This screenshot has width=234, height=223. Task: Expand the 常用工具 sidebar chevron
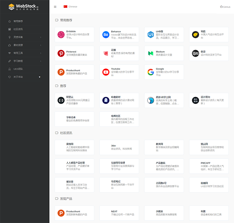click(41, 53)
